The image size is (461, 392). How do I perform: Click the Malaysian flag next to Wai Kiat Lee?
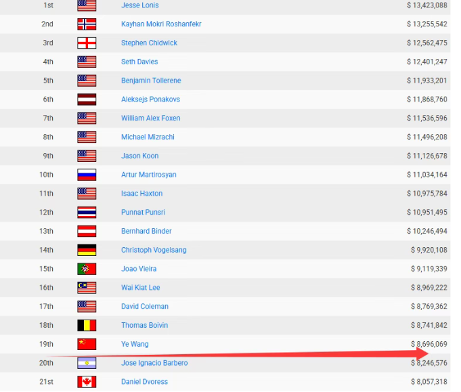[87, 288]
